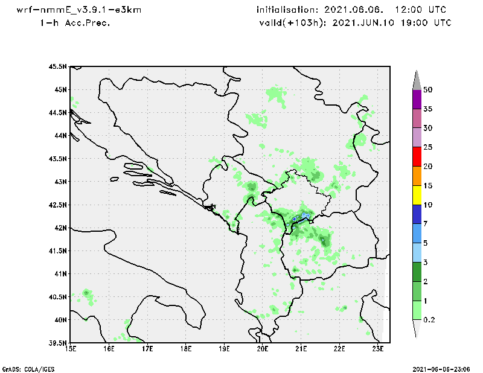Click the dark blue 7-10 mm legend swatch
The width and height of the screenshot is (483, 373).
(x=417, y=214)
